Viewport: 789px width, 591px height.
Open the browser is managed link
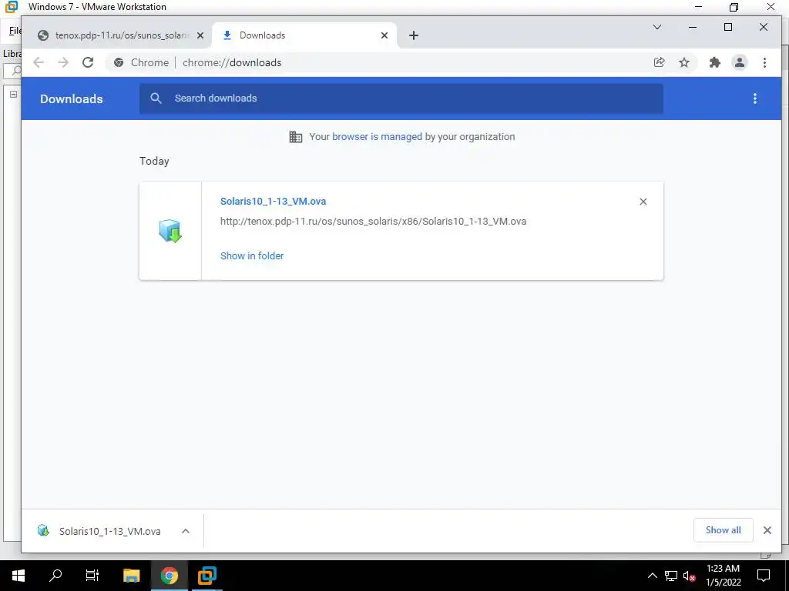click(377, 137)
